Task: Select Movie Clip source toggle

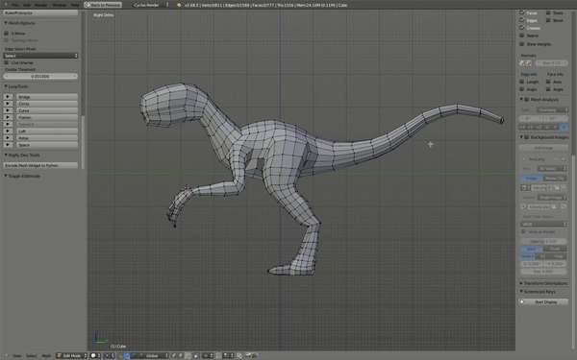Action: (x=554, y=179)
